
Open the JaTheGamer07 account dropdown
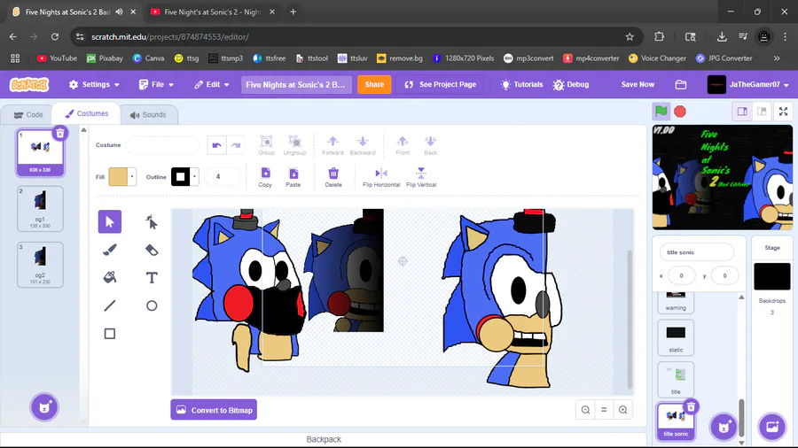[748, 84]
